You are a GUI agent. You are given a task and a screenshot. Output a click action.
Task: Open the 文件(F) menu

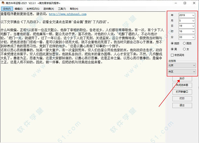coord(6,8)
